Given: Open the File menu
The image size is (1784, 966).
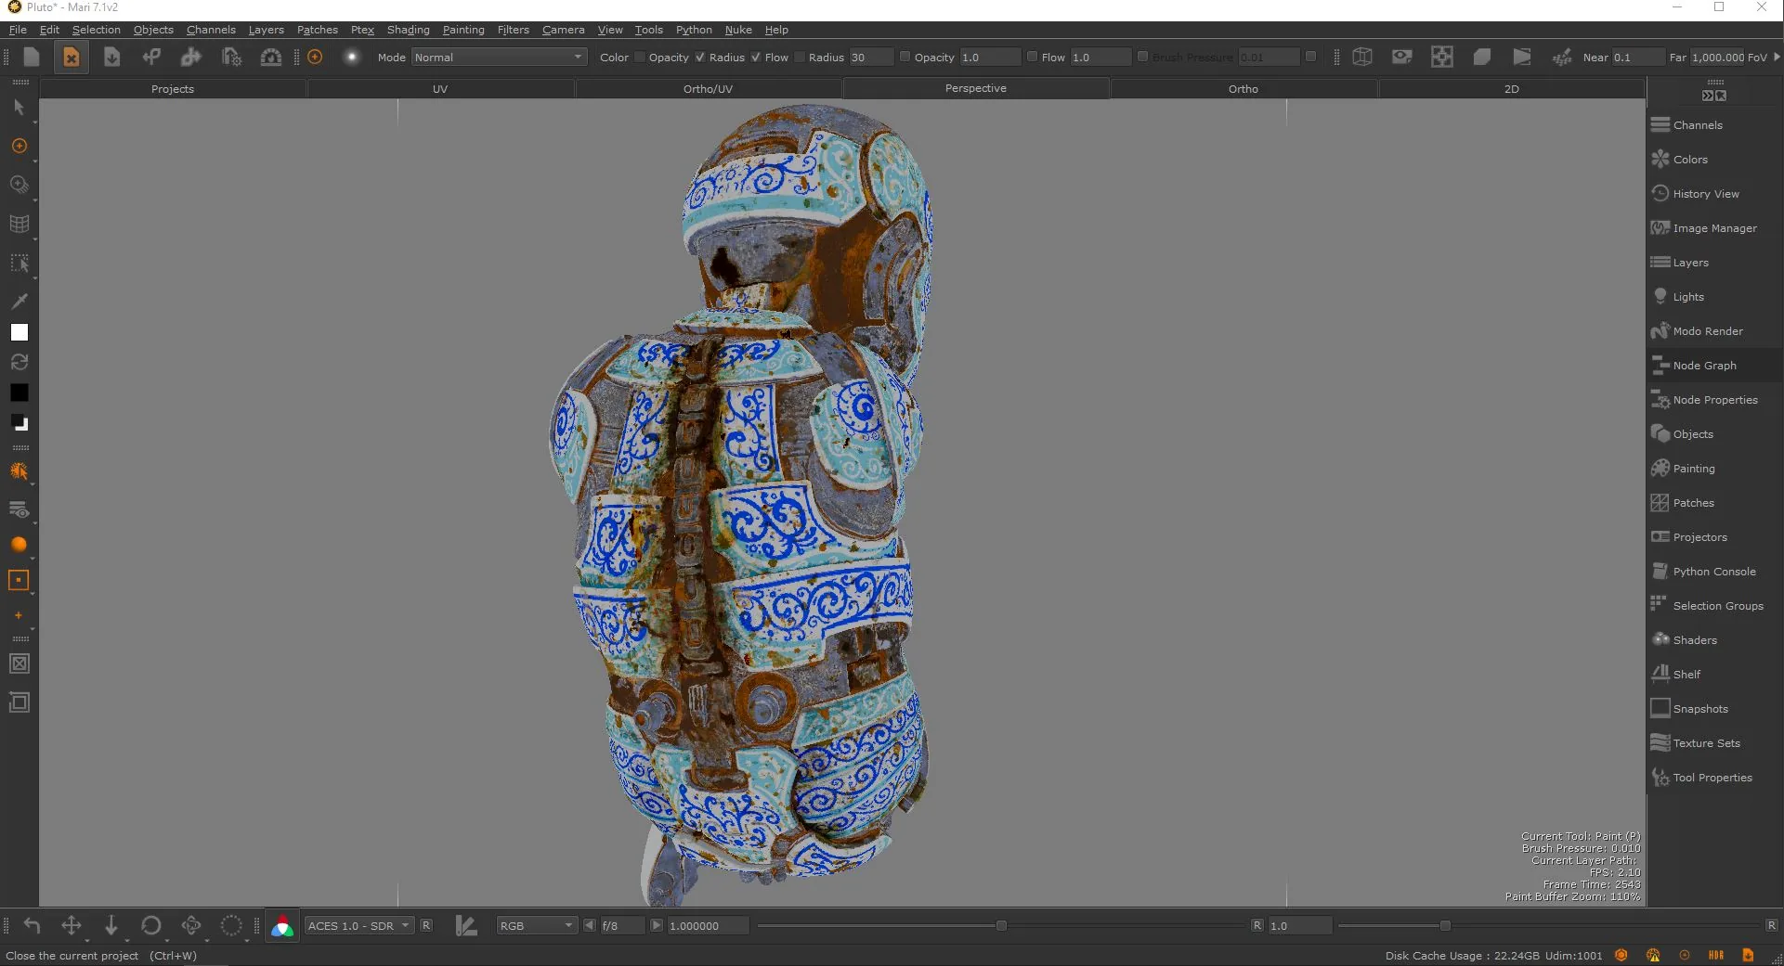Looking at the screenshot, I should (18, 30).
